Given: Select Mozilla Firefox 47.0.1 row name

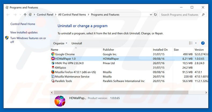Looking at the screenshot, I should pos(75,72).
